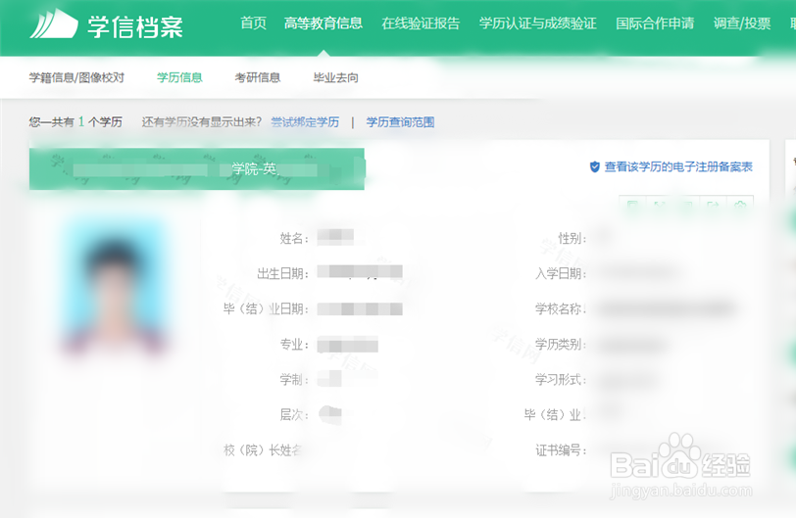This screenshot has width=796, height=518.
Task: Click the 学历类别 field label
Action: click(561, 344)
